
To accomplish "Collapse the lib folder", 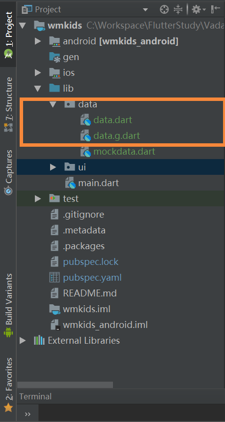I will pos(38,89).
